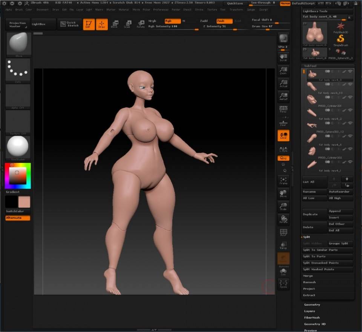Toggle the Floor grid display
This screenshot has width=362, height=332.
coord(283,123)
